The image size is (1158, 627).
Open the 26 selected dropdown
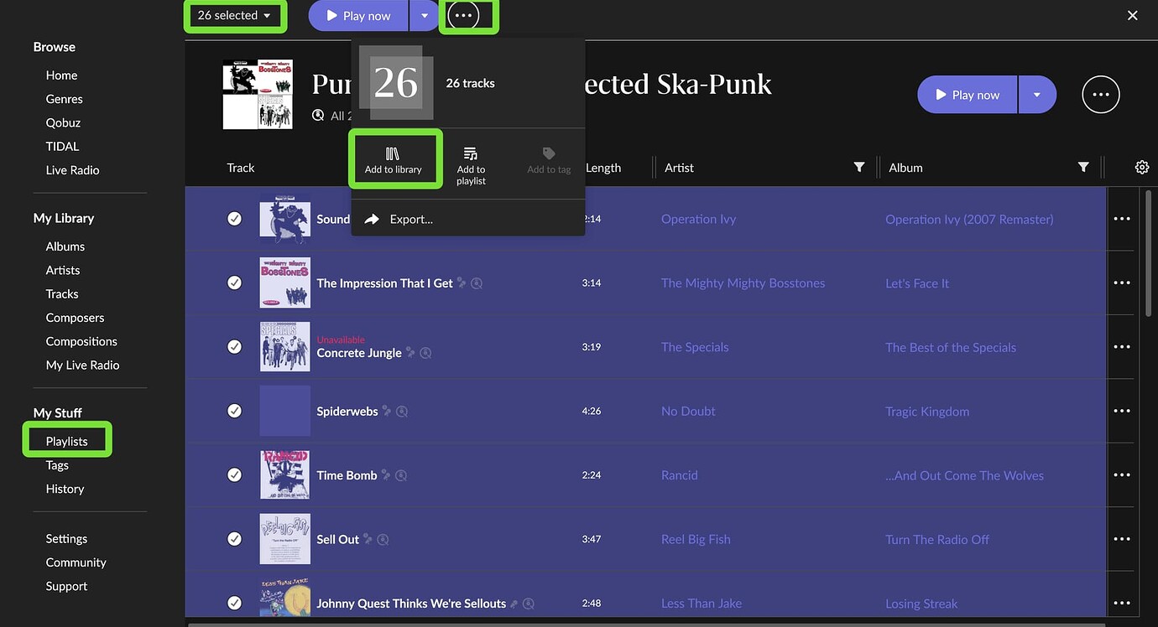(235, 15)
